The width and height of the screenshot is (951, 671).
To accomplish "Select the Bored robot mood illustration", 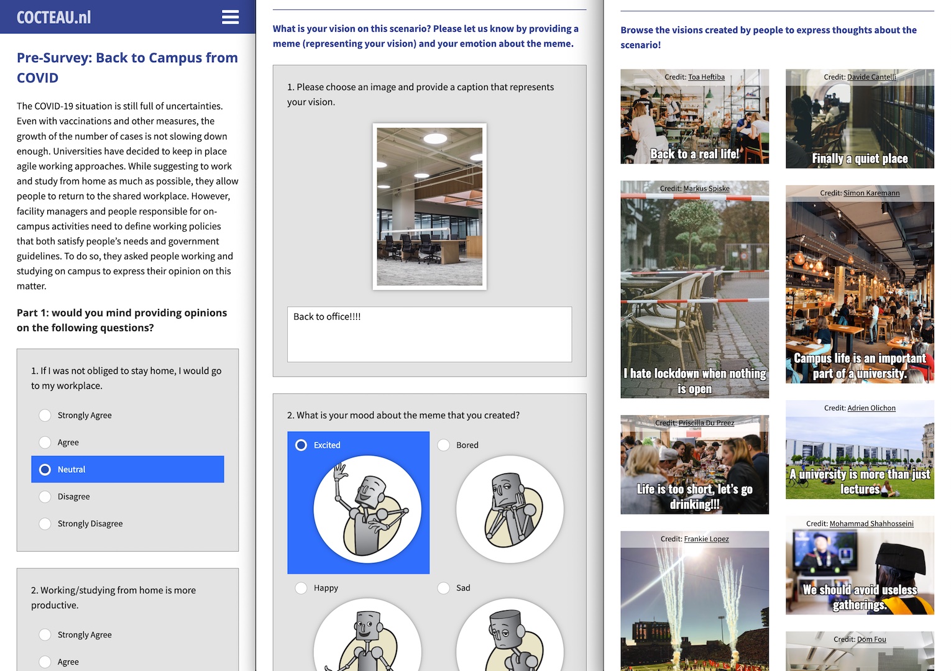I will (509, 509).
